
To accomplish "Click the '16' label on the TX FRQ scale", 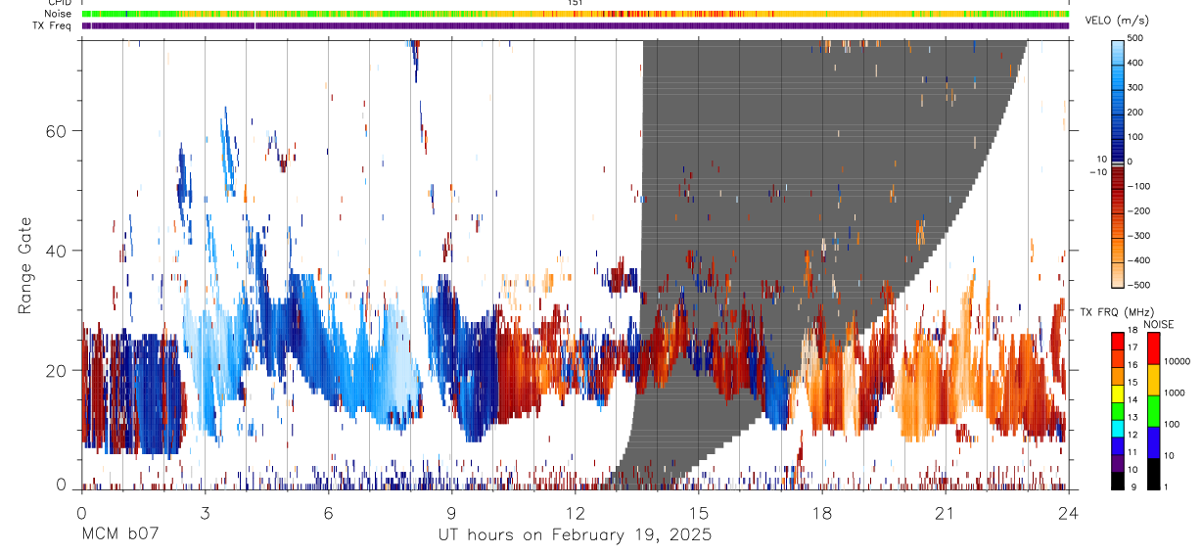I will pyautogui.click(x=1133, y=365).
